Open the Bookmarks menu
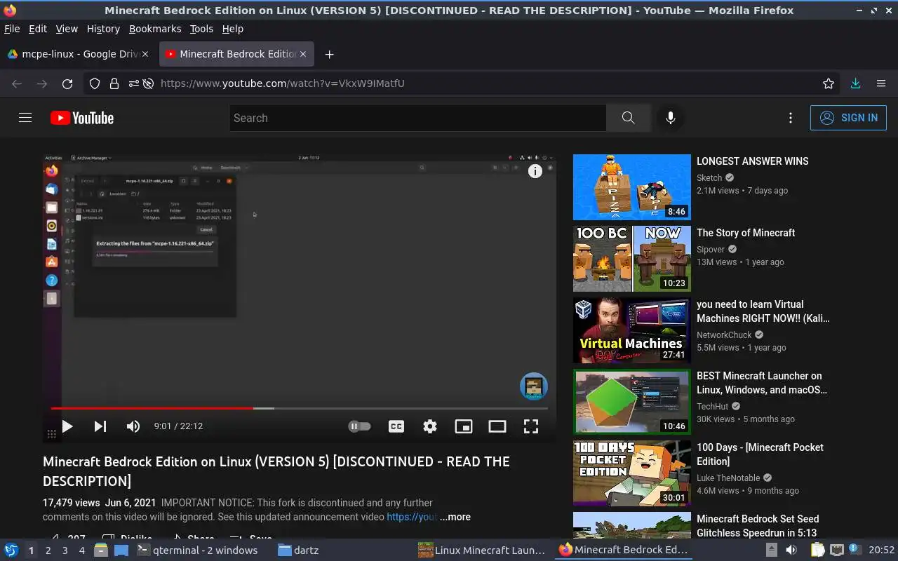This screenshot has height=561, width=898. pos(155,29)
